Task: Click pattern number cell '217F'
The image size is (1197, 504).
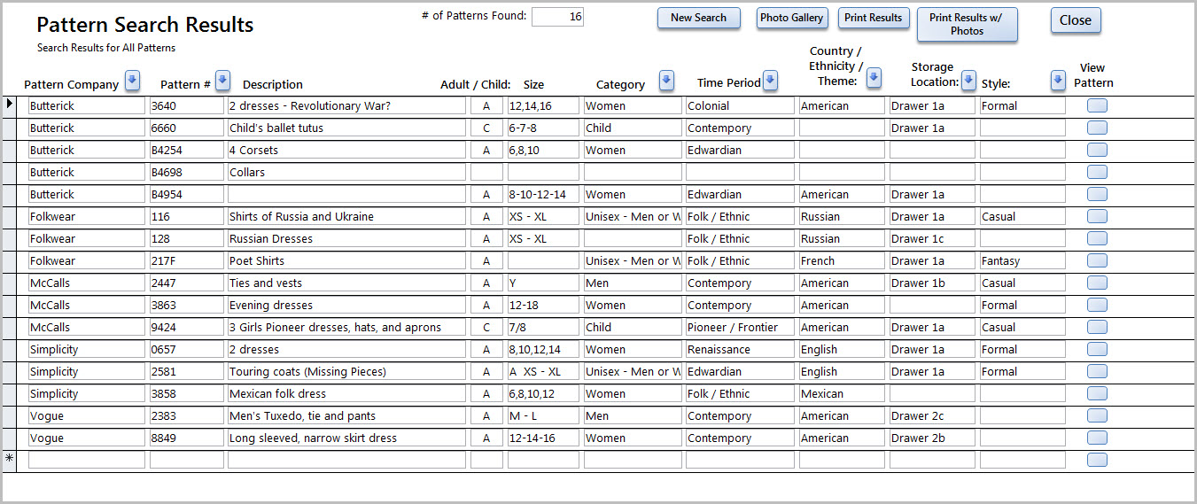Action: (x=187, y=261)
